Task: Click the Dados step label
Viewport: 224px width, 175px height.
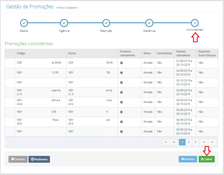Action: pyautogui.click(x=24, y=31)
